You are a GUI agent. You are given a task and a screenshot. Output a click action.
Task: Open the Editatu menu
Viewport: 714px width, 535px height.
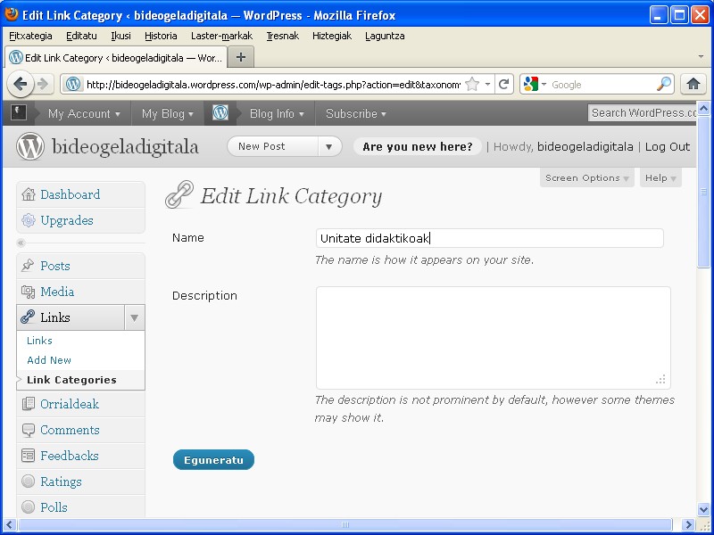point(81,36)
